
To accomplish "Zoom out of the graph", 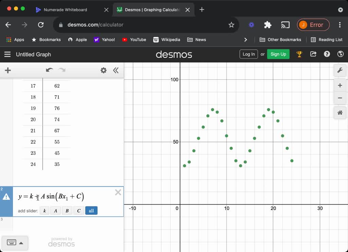I will coord(340,98).
